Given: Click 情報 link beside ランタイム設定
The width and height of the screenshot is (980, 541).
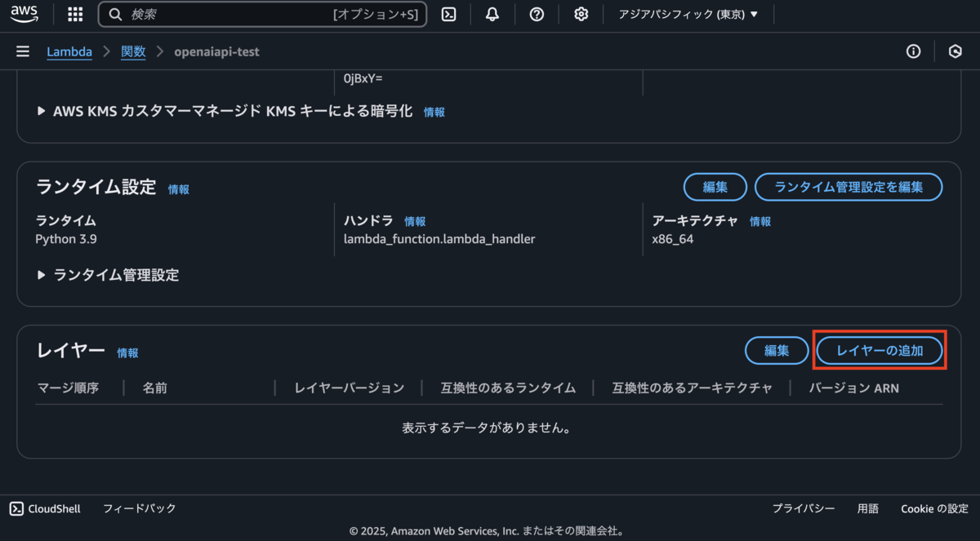Looking at the screenshot, I should 179,189.
